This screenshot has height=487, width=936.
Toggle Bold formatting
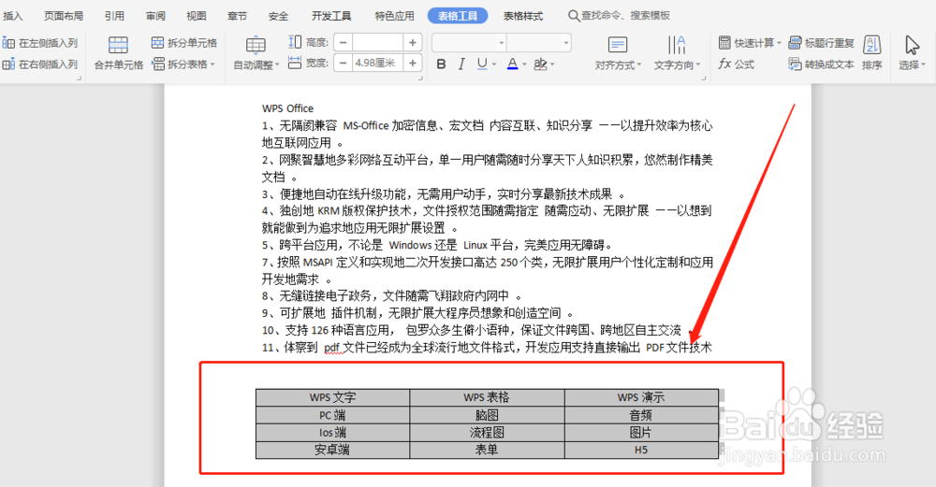(441, 64)
